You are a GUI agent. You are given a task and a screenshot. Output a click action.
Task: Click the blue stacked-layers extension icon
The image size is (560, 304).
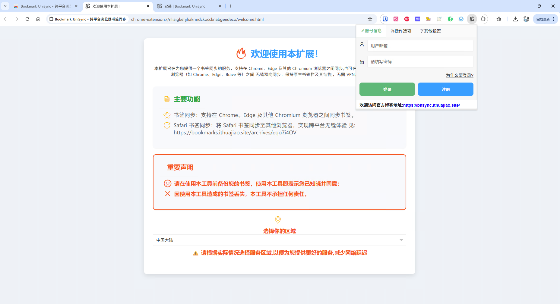(461, 19)
